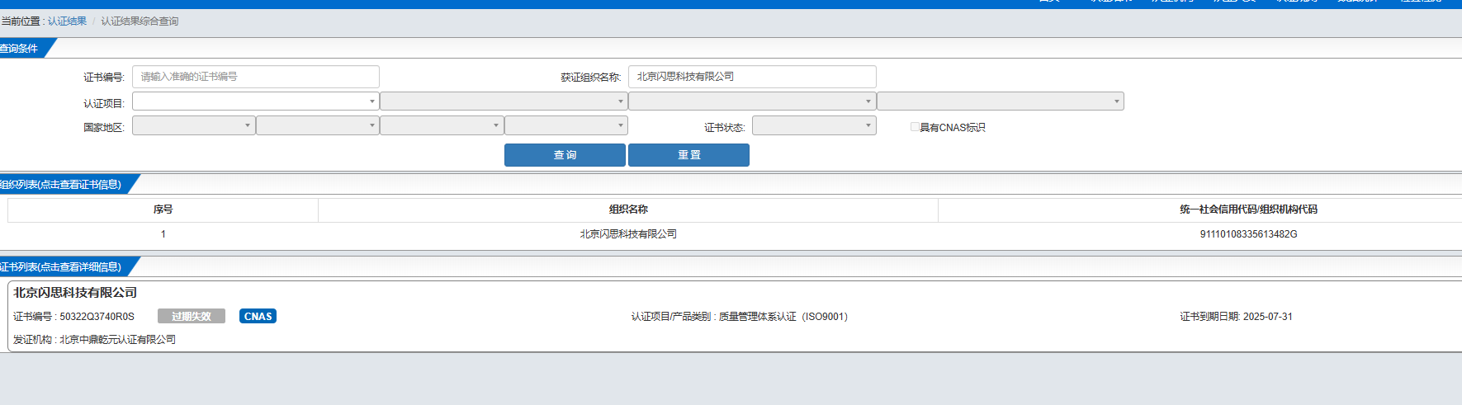
Task: Open the second-level 国家地区 dropdown
Action: [x=318, y=125]
